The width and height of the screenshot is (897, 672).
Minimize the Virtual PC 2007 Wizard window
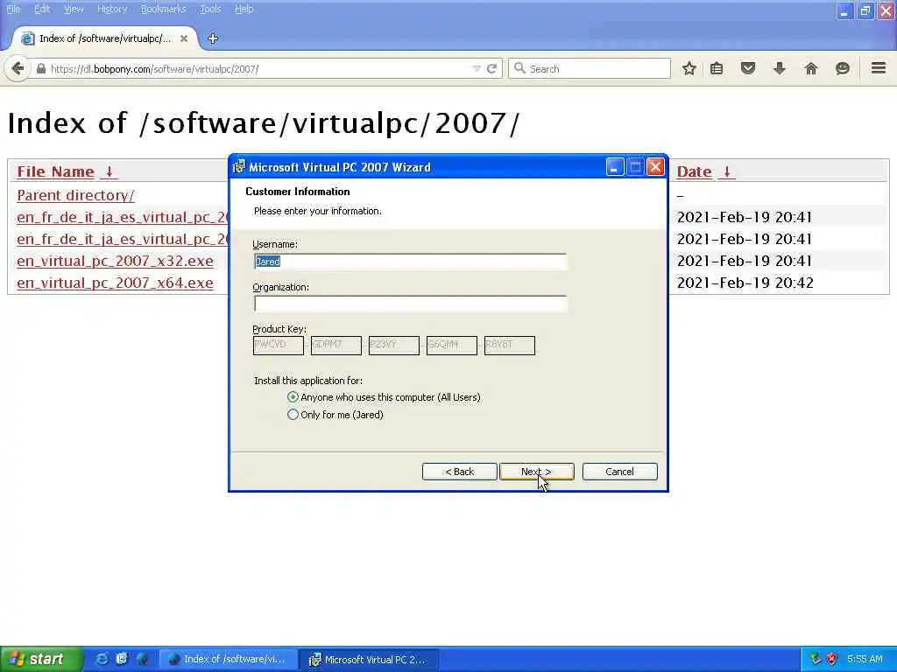click(615, 167)
